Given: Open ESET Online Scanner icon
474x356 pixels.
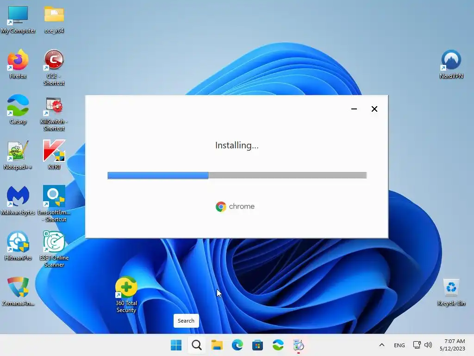Looking at the screenshot, I should (x=54, y=249).
